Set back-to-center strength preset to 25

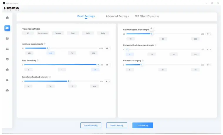[151, 54]
